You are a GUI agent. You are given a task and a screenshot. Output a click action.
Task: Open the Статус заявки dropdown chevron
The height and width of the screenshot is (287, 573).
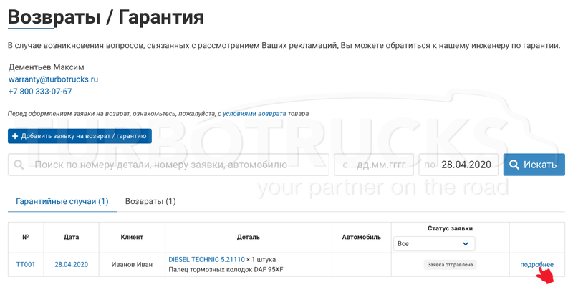[466, 244]
